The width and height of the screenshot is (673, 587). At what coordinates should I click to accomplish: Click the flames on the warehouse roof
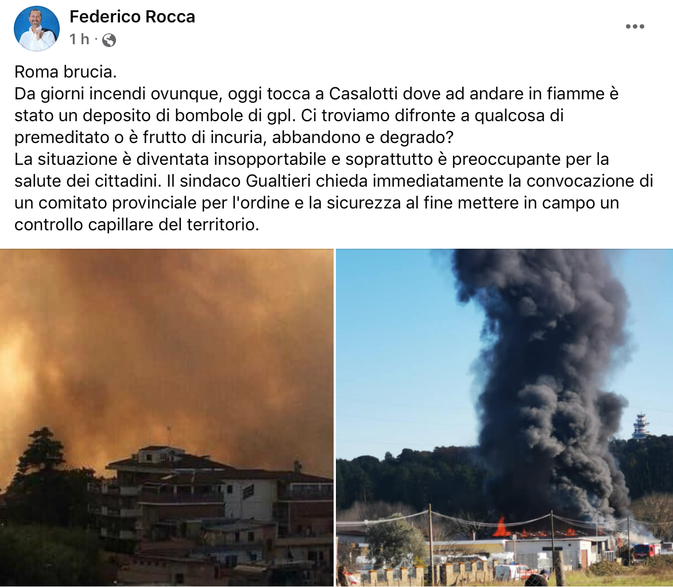(x=500, y=528)
